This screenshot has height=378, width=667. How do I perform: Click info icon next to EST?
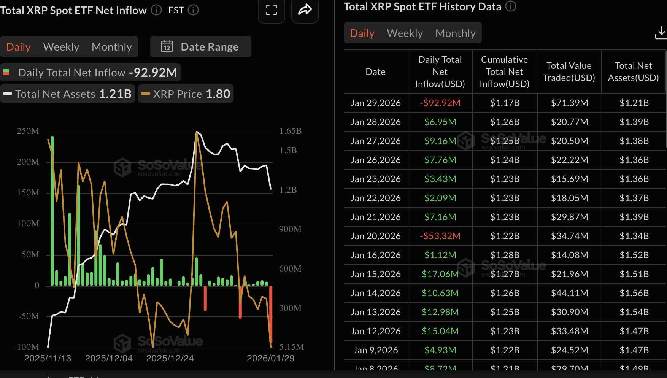click(193, 10)
